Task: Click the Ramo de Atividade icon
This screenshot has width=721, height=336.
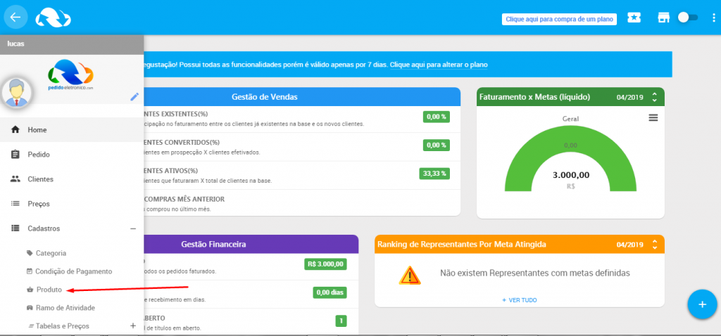Action: coord(30,308)
